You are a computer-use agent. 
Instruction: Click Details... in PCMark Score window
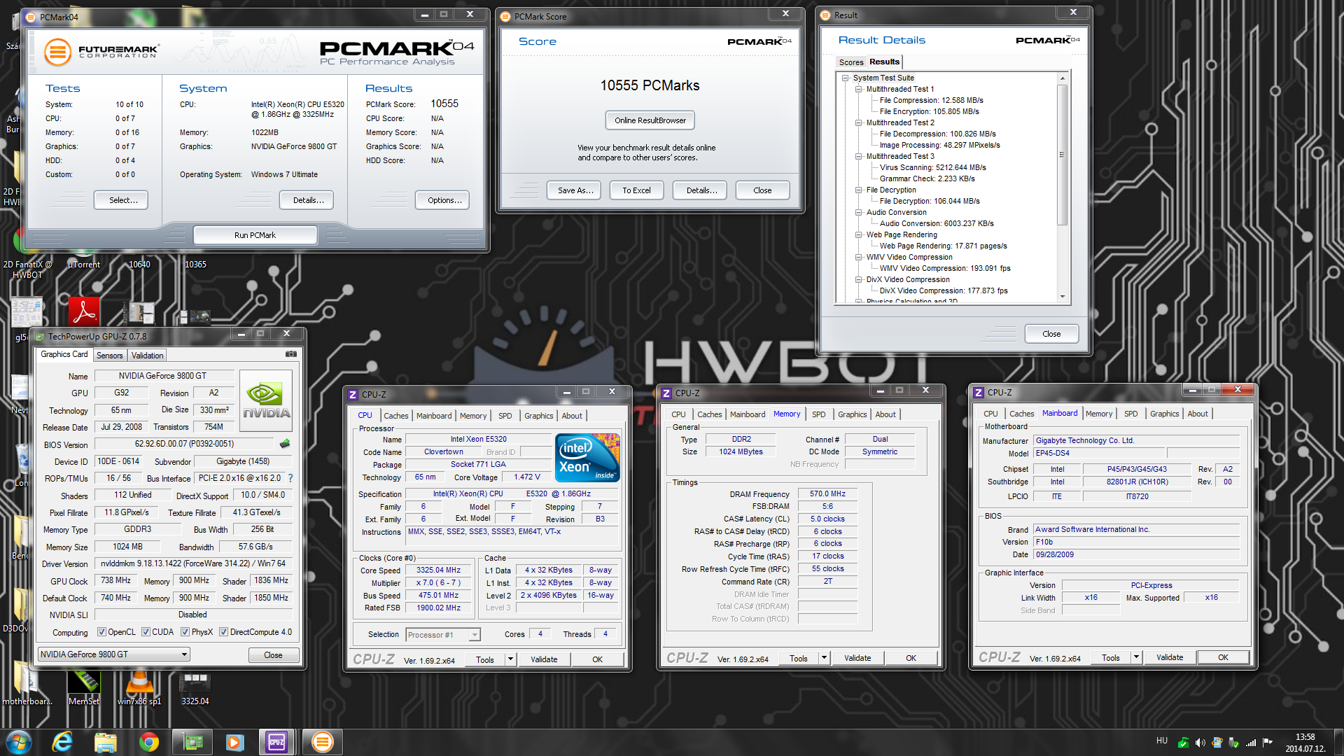pos(700,190)
